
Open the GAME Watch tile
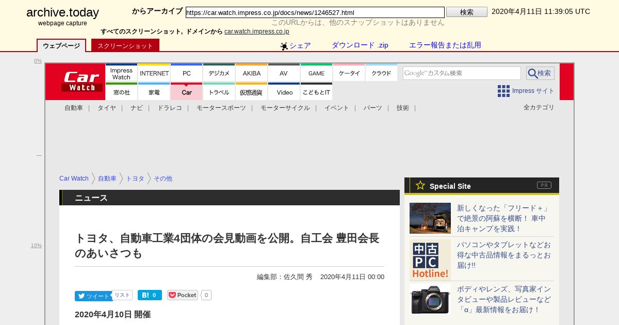click(317, 72)
